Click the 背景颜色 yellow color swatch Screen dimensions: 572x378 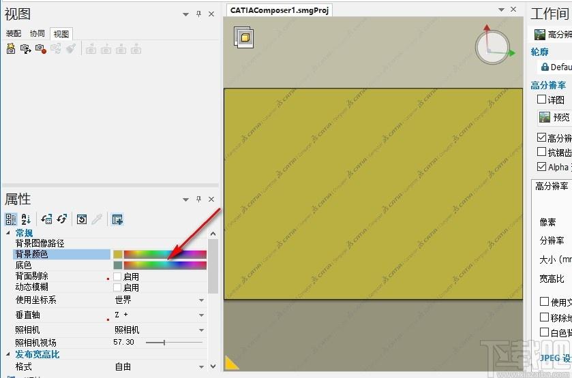118,254
